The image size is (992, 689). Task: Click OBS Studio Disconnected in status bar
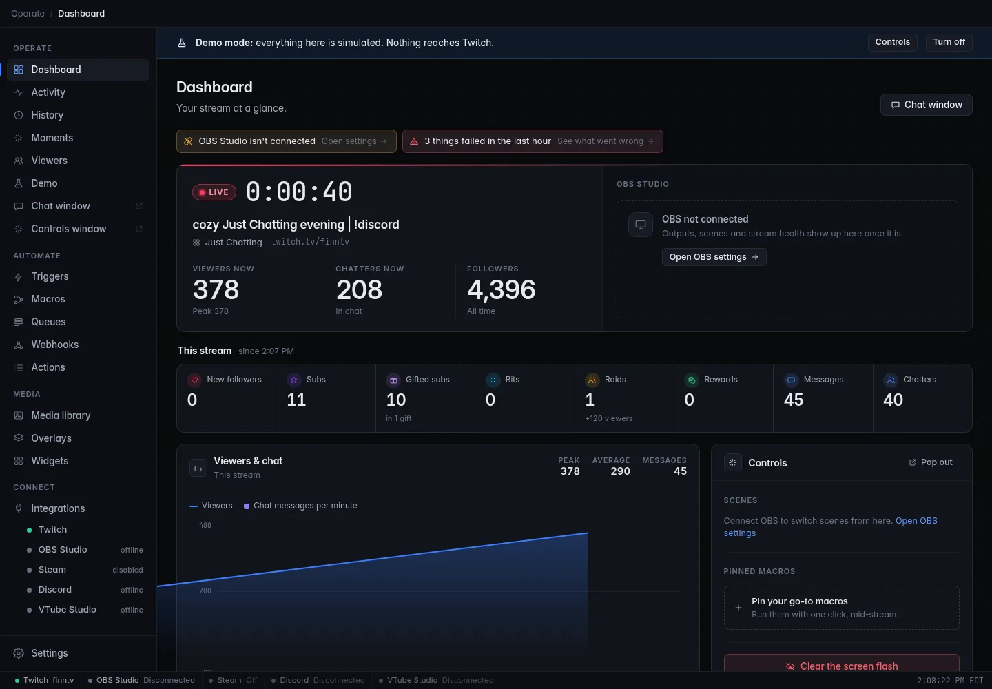click(142, 680)
